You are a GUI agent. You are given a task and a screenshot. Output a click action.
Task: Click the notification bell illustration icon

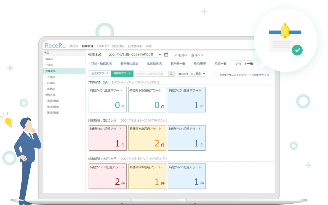[285, 31]
